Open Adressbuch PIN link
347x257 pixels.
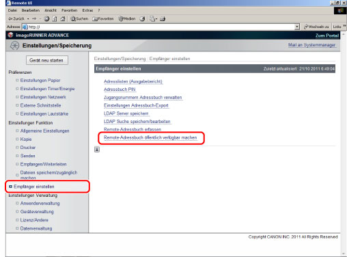(120, 90)
